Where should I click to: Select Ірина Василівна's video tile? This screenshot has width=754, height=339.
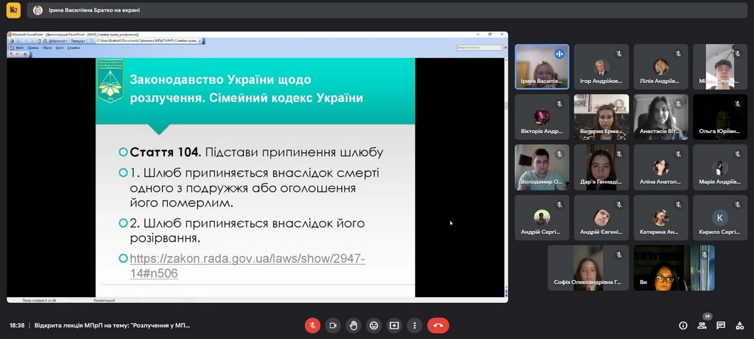click(x=542, y=67)
